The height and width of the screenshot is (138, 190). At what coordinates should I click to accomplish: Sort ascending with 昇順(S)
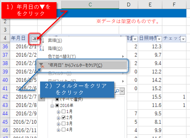click(x=82, y=40)
